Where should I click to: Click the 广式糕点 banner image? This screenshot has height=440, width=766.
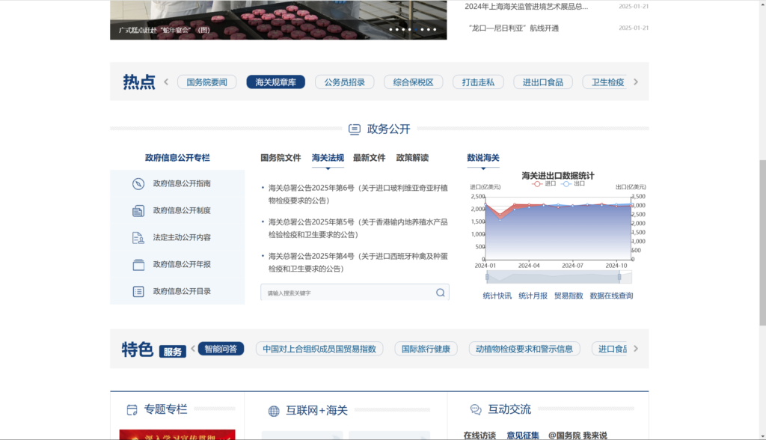point(278,19)
